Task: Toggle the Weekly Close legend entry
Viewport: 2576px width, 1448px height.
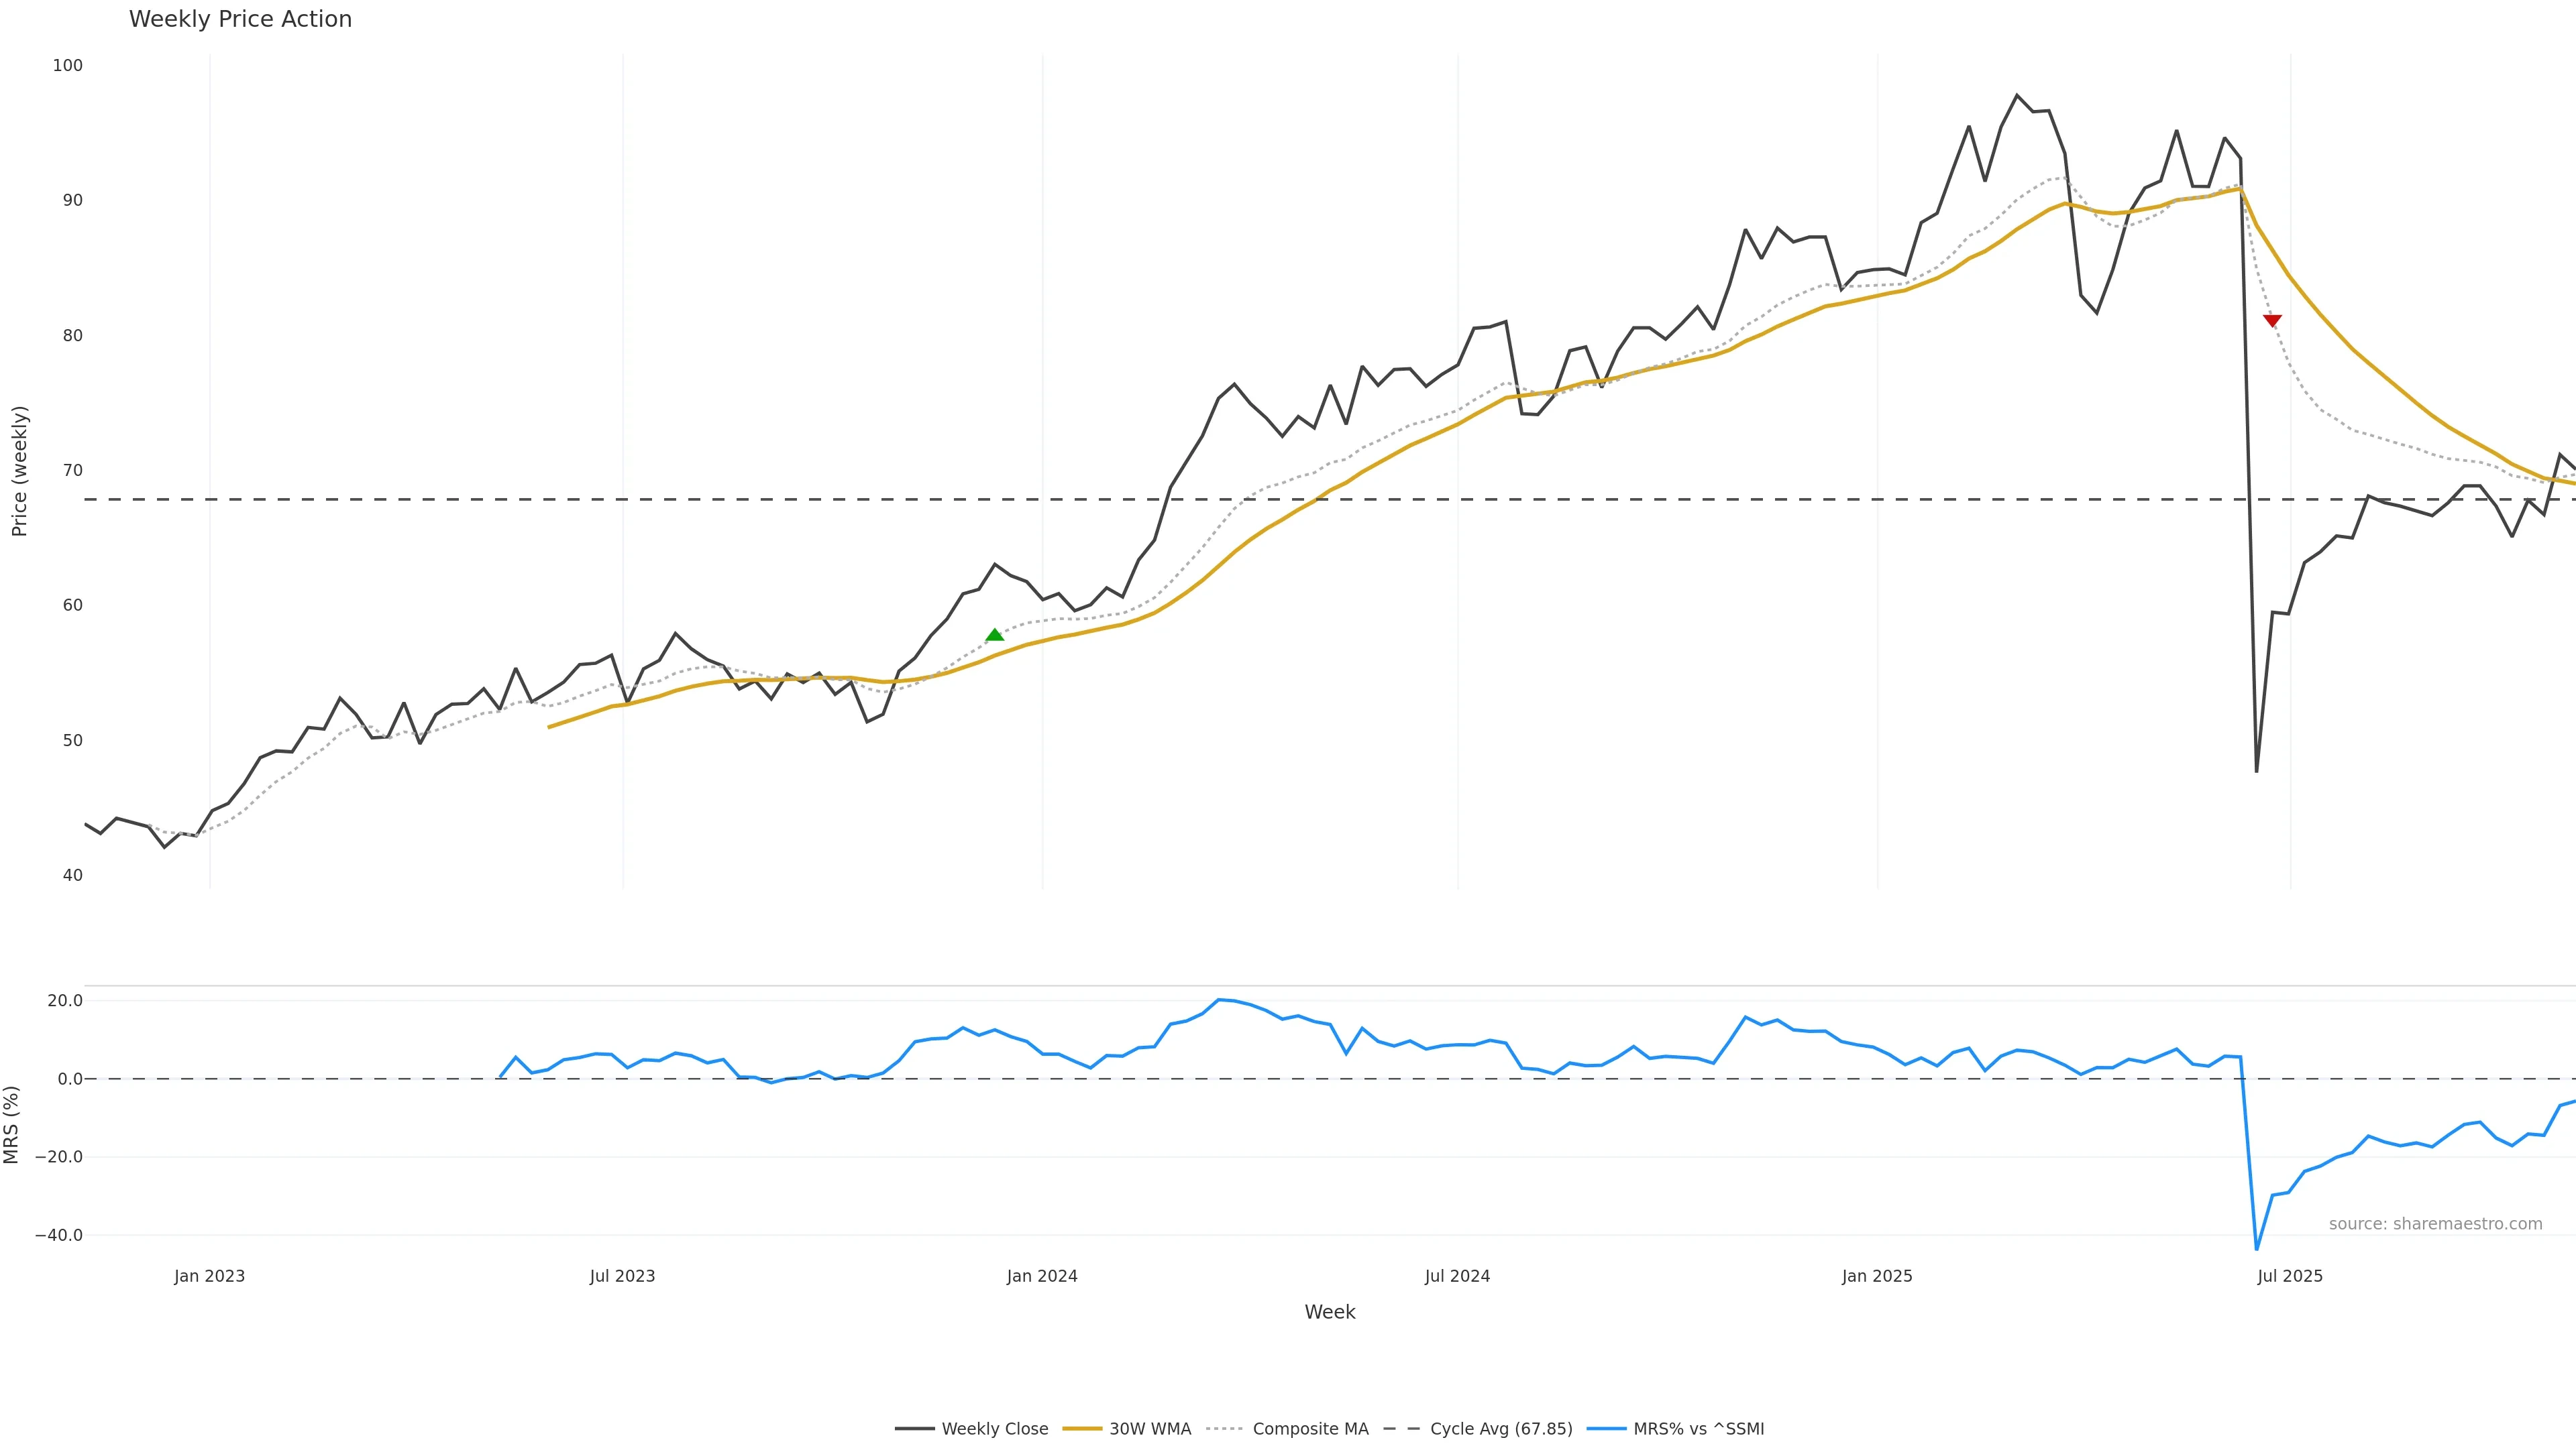Action: tap(994, 1429)
